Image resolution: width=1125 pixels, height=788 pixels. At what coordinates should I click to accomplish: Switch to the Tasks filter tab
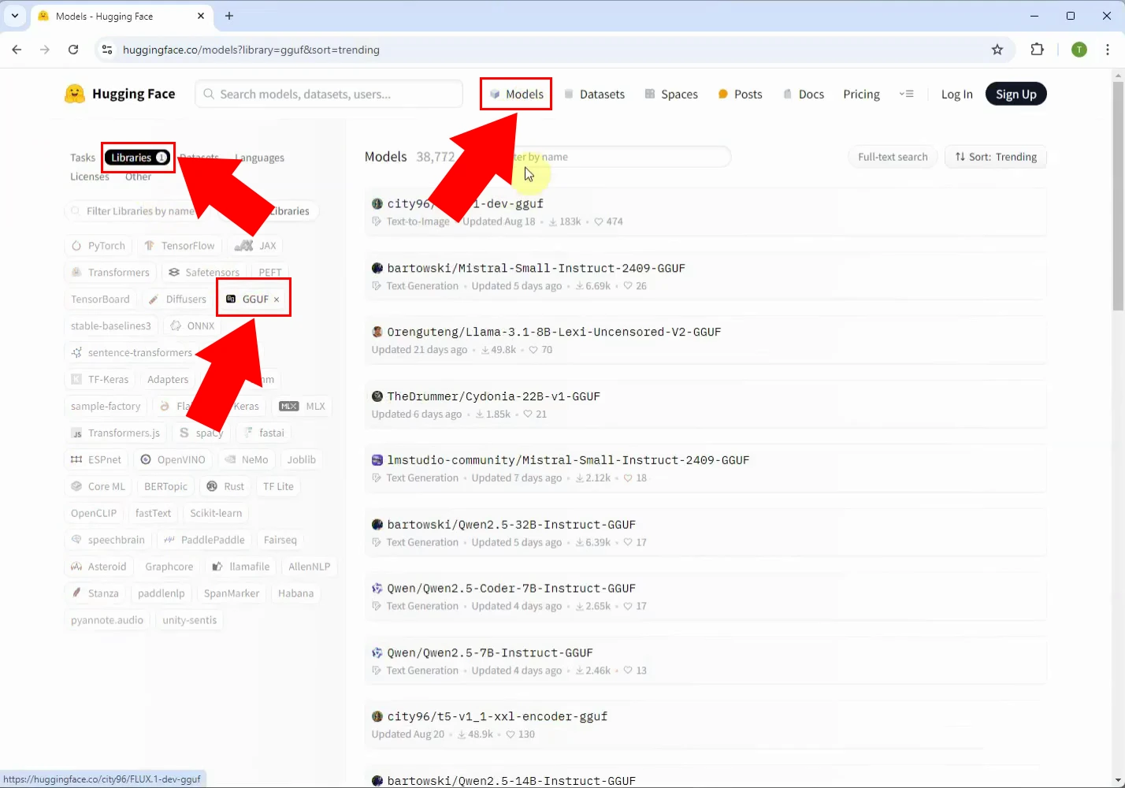82,158
